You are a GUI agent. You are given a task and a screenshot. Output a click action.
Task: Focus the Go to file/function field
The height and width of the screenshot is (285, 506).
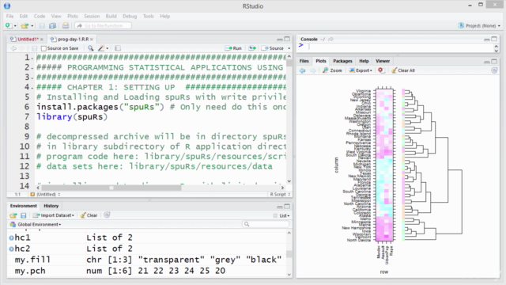pyautogui.click(x=103, y=25)
